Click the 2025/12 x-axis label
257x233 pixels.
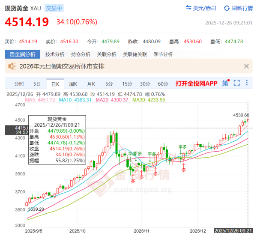[198, 231]
